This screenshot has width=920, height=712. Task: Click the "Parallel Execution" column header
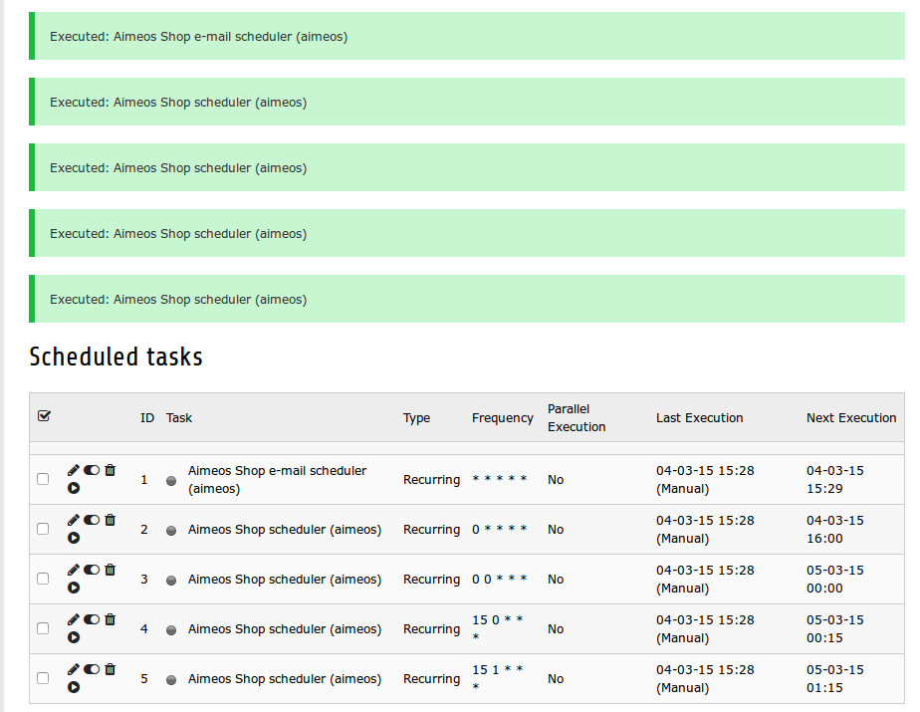pyautogui.click(x=576, y=418)
